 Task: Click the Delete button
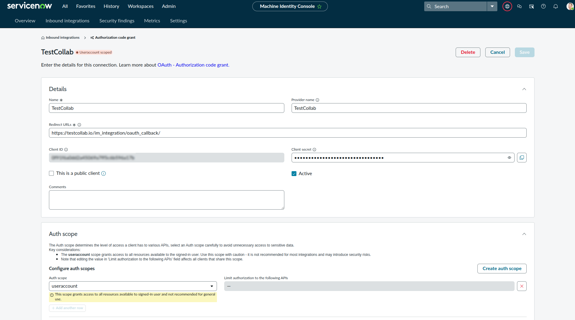click(468, 52)
